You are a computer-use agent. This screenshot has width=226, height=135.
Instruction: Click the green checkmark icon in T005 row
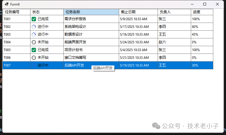coord(34,50)
